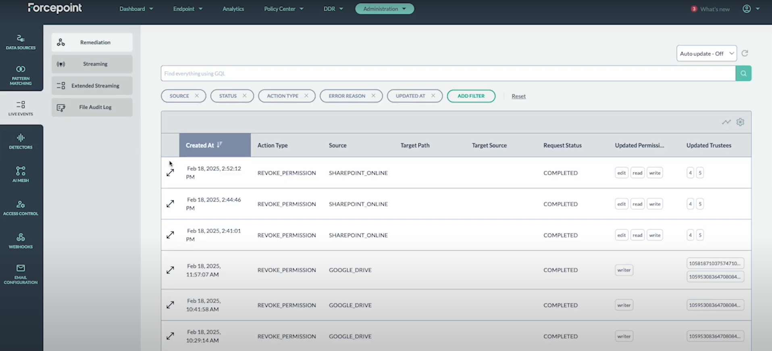Open the Analytics menu item

tap(233, 9)
